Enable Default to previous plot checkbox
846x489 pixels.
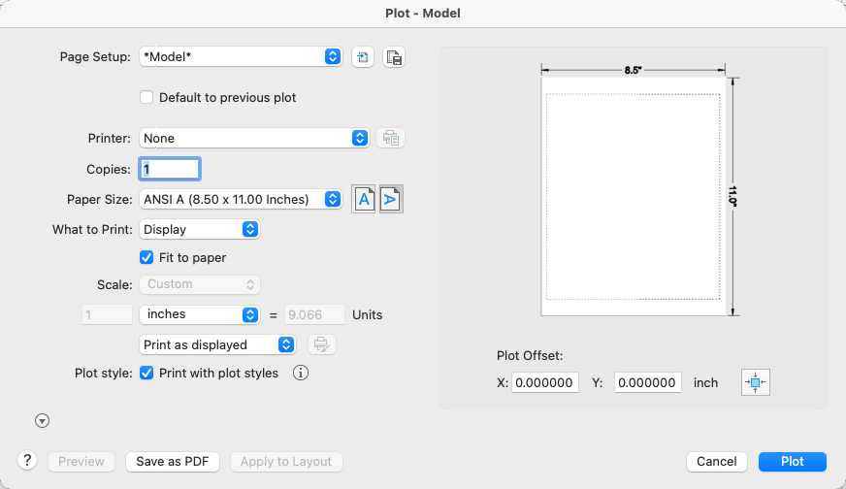tap(146, 97)
